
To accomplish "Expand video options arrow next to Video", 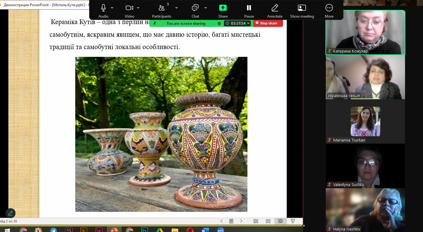I will (x=138, y=8).
